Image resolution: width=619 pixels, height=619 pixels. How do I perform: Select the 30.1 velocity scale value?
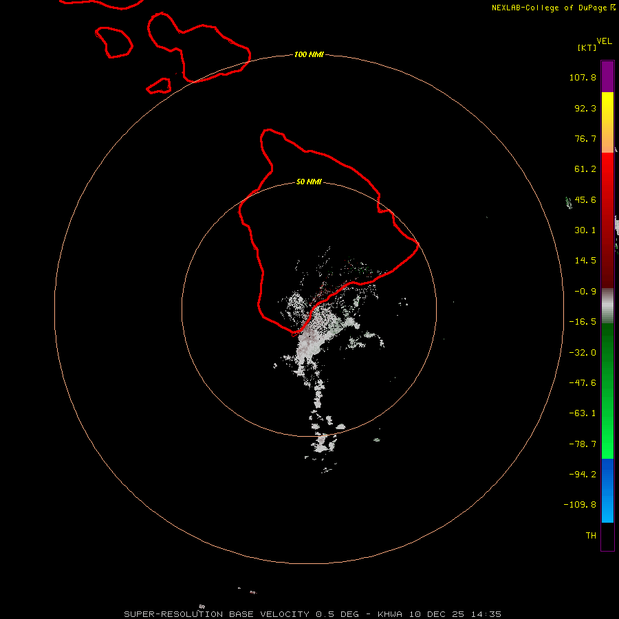(585, 230)
